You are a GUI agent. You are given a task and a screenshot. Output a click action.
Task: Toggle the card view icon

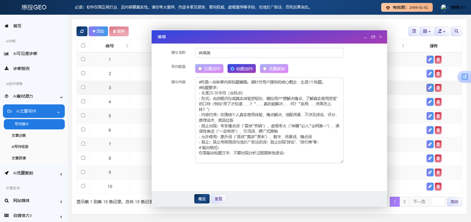tap(414, 31)
